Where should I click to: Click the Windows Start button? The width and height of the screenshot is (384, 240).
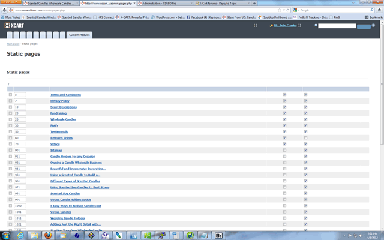point(6,235)
